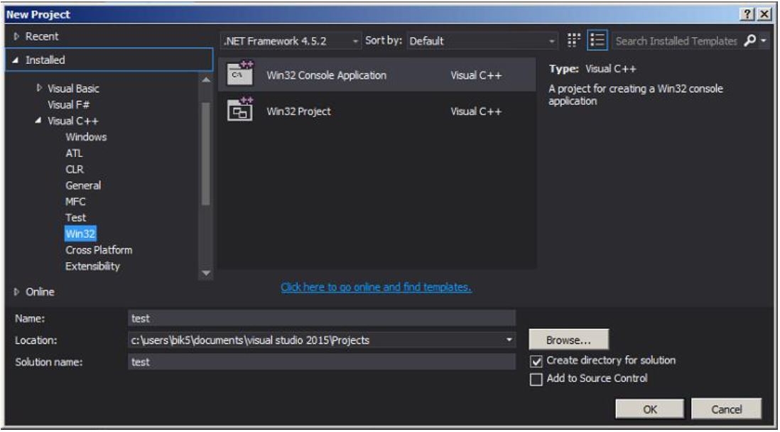
Task: Click the Solution name input field
Action: coord(322,362)
